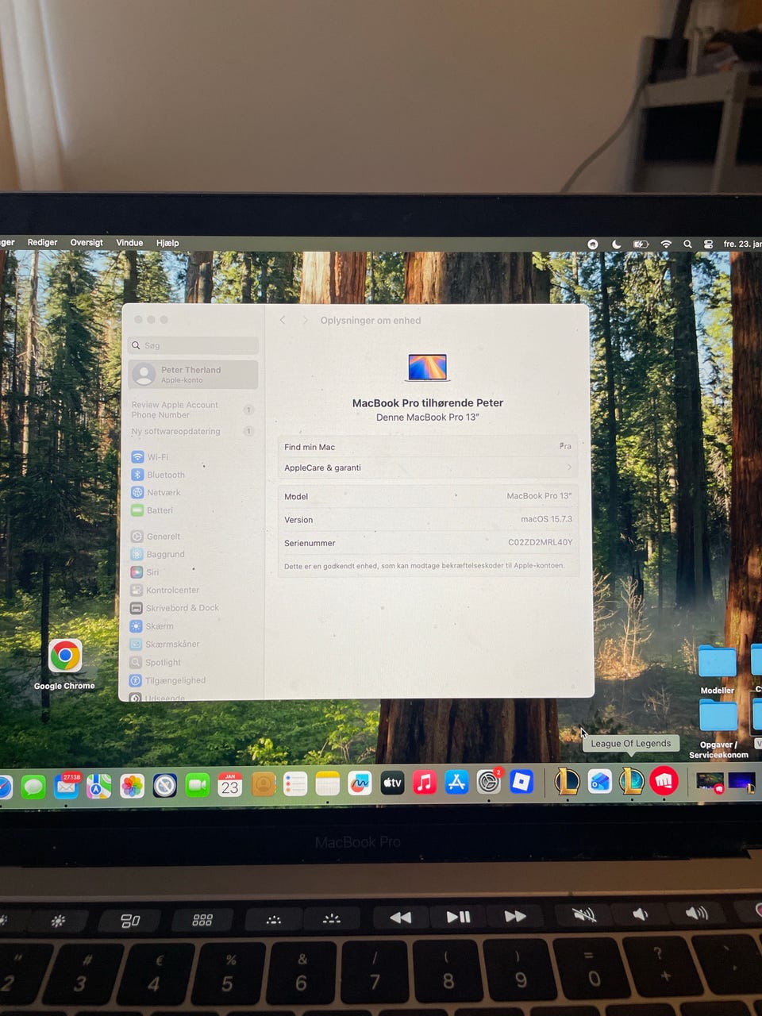Open Notes from the Dock
This screenshot has height=1016, width=762.
pyautogui.click(x=327, y=785)
